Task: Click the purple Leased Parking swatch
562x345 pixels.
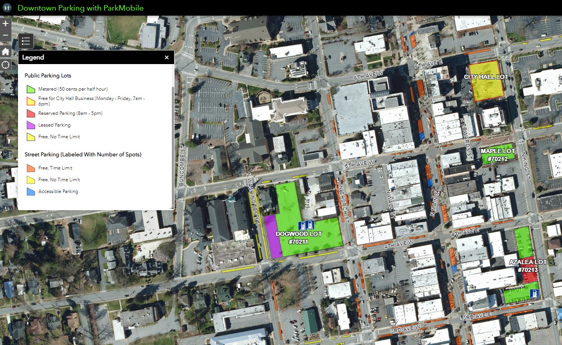Action: point(31,125)
